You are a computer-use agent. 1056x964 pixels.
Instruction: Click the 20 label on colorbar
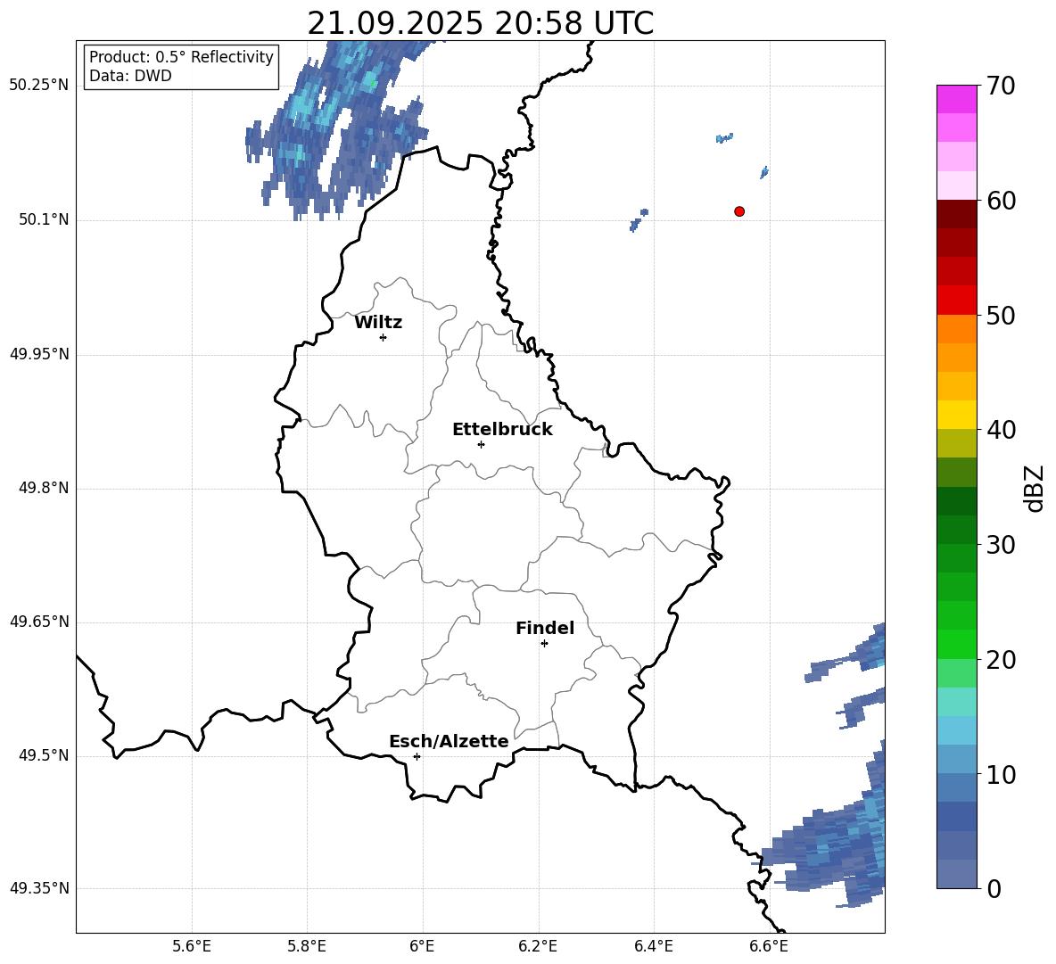coord(1001,659)
